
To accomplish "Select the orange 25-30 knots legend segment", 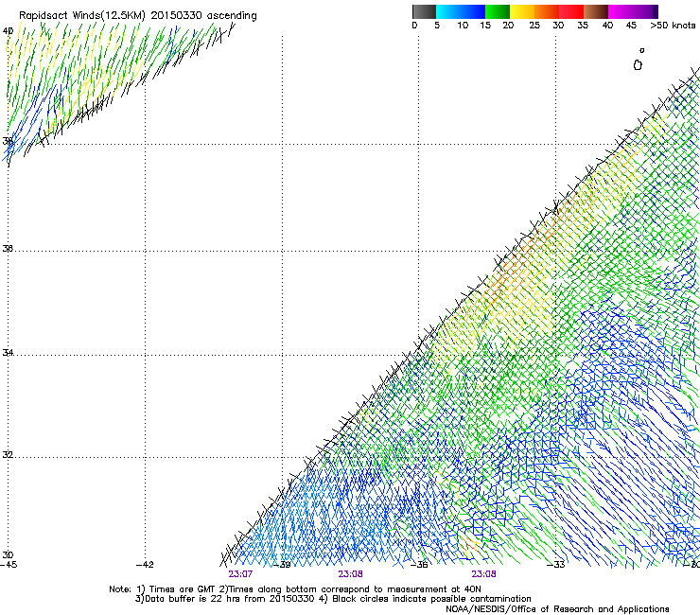I will (x=547, y=11).
